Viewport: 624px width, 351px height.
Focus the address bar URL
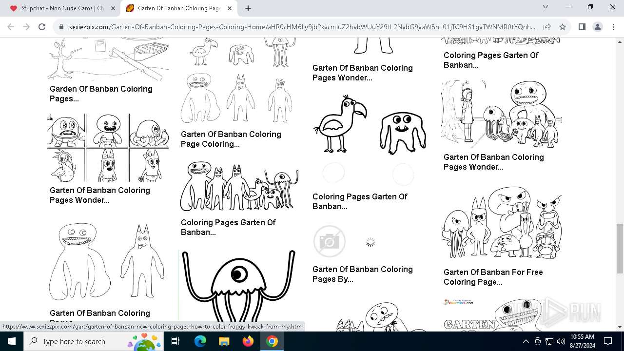click(x=302, y=27)
